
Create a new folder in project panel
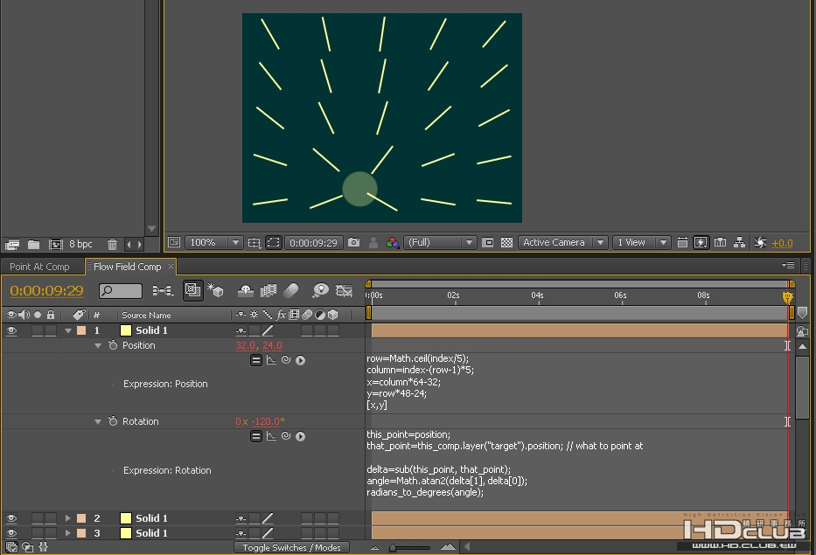pos(34,244)
